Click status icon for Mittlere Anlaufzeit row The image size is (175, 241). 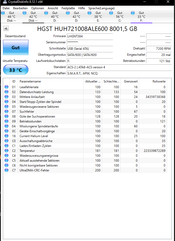[6, 97]
